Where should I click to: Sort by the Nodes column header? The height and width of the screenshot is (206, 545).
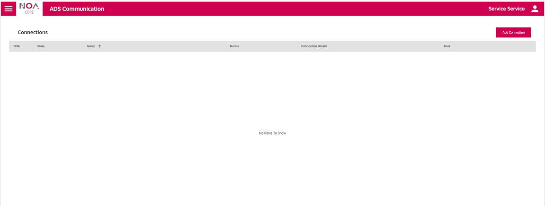point(234,46)
